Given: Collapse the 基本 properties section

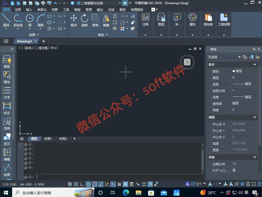Looking at the screenshot, I should tap(255, 64).
